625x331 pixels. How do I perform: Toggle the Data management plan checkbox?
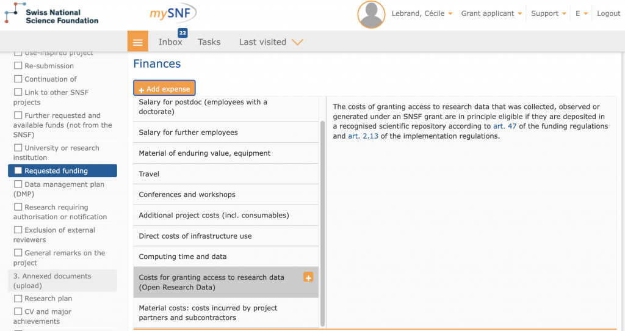18,184
